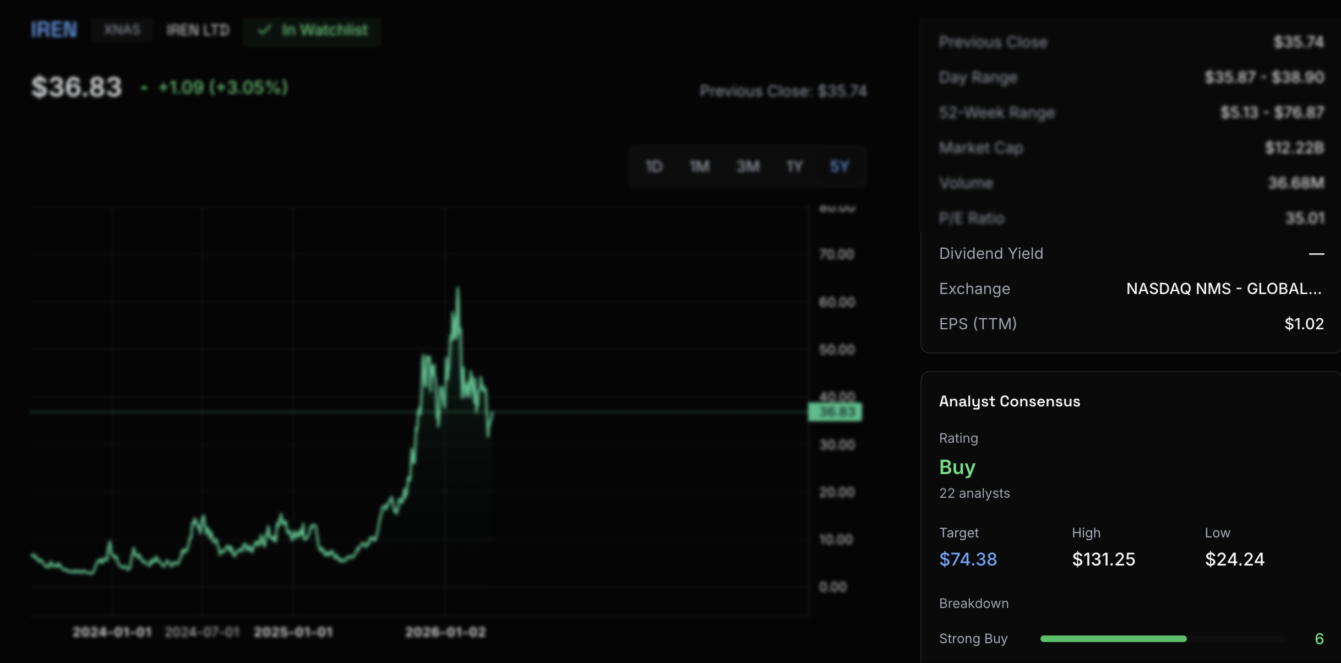
Task: Expand the Analyst Consensus panel
Action: point(1010,401)
